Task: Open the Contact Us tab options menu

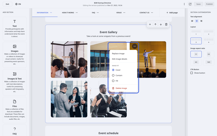Action: pyautogui.click(x=152, y=13)
